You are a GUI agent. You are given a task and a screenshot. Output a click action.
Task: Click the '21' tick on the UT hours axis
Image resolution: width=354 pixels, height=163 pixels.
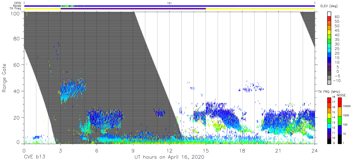point(278,151)
